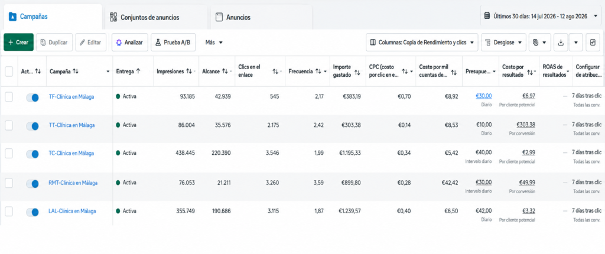The width and height of the screenshot is (605, 254).
Task: Open the calendar date range icon
Action: tap(487, 16)
